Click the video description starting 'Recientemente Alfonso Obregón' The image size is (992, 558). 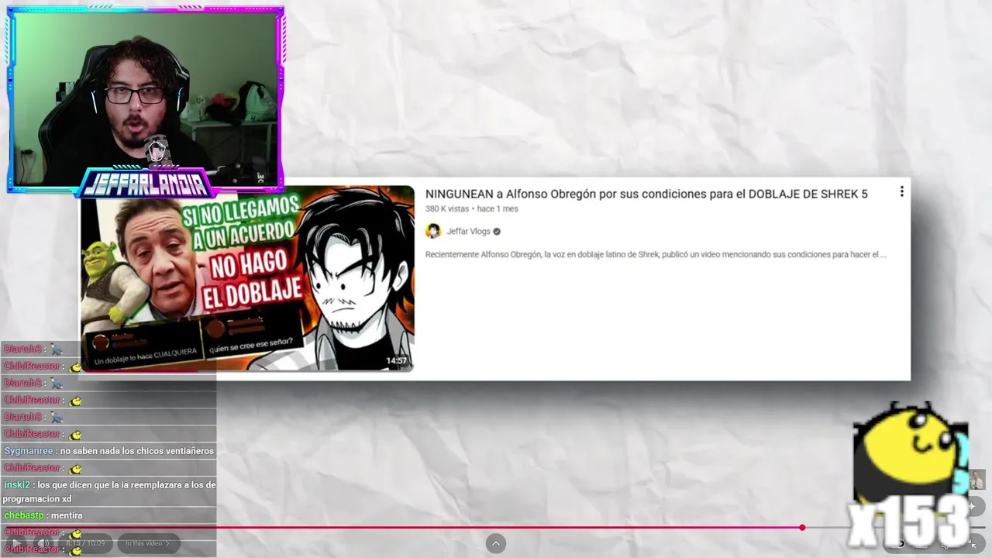656,254
